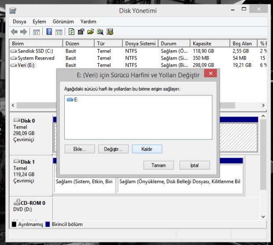Click the open folder toolbar icon
Screen dimensions: 273x245
[x=91, y=32]
